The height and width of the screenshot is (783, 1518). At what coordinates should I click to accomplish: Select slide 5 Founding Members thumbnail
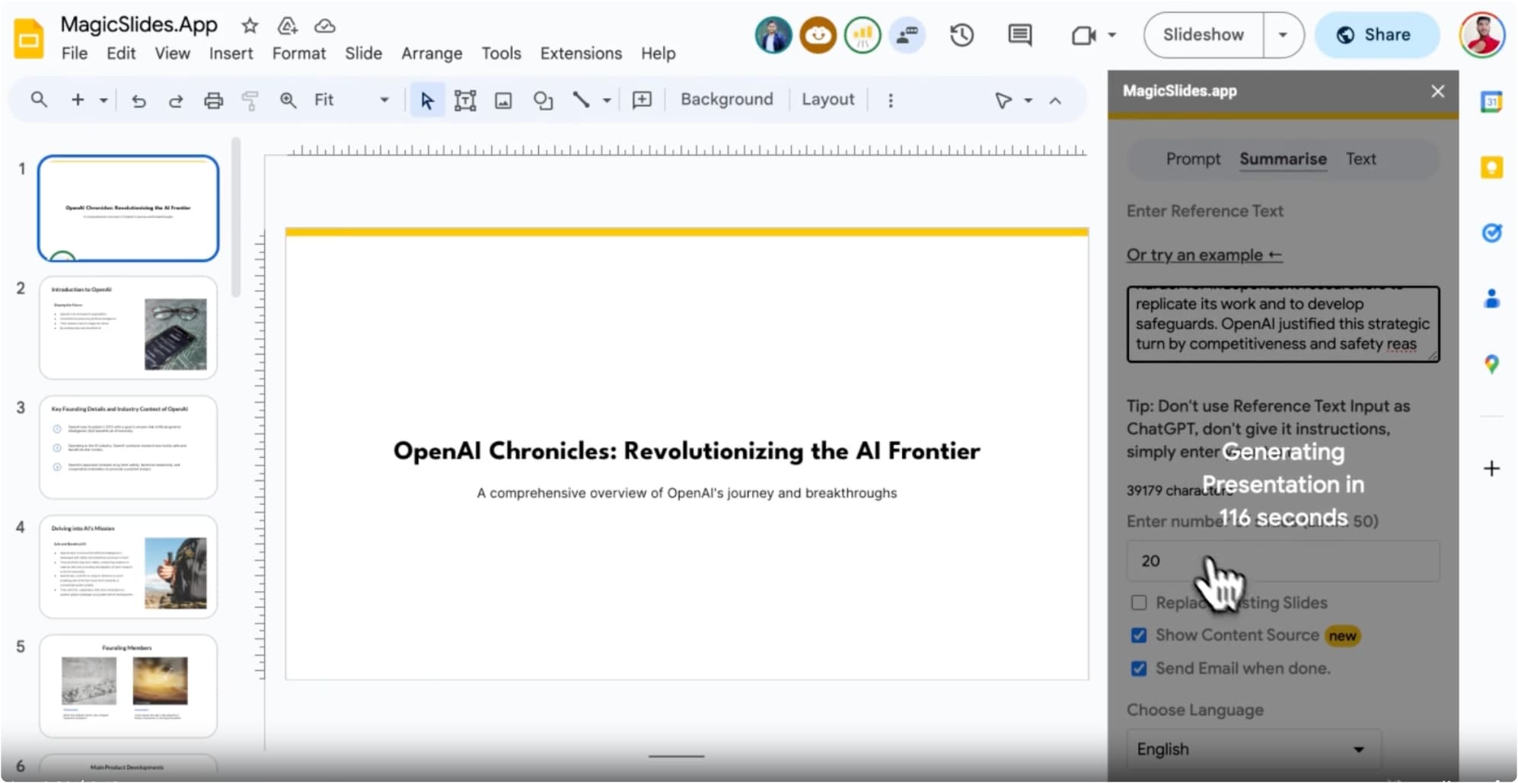[128, 686]
